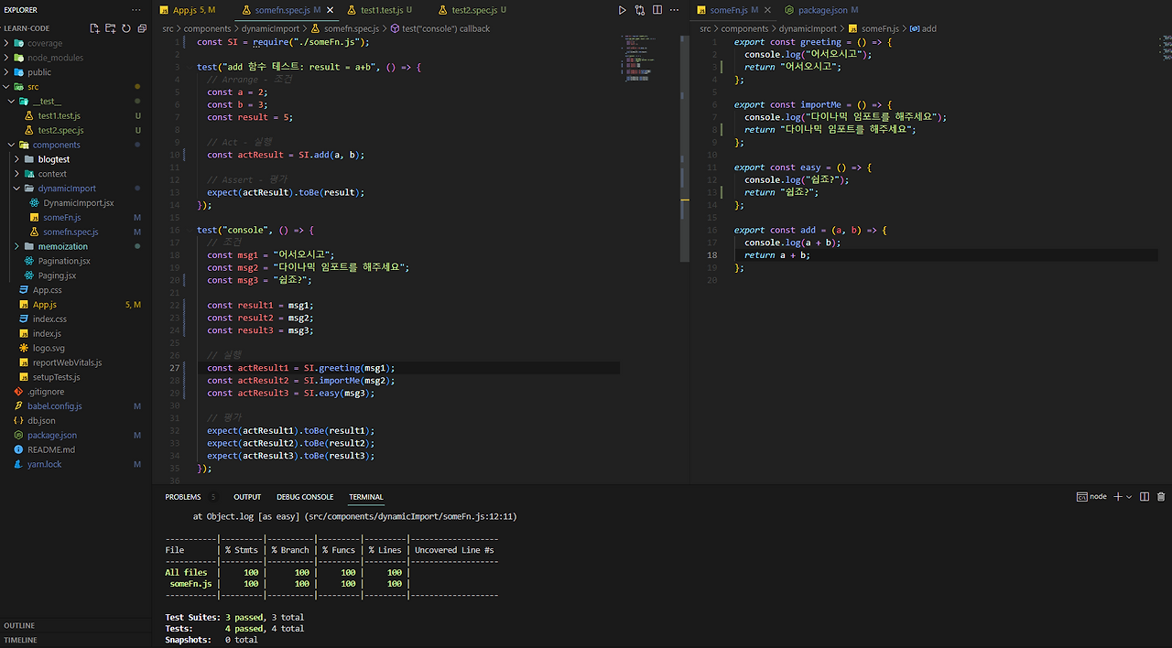Open package.json in the file tree
Viewport: 1172px width, 648px height.
click(52, 436)
